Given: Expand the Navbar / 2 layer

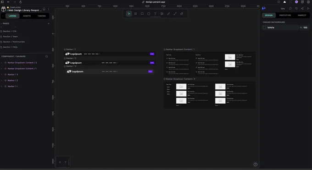Looking at the screenshot, I should pyautogui.click(x=1, y=81).
